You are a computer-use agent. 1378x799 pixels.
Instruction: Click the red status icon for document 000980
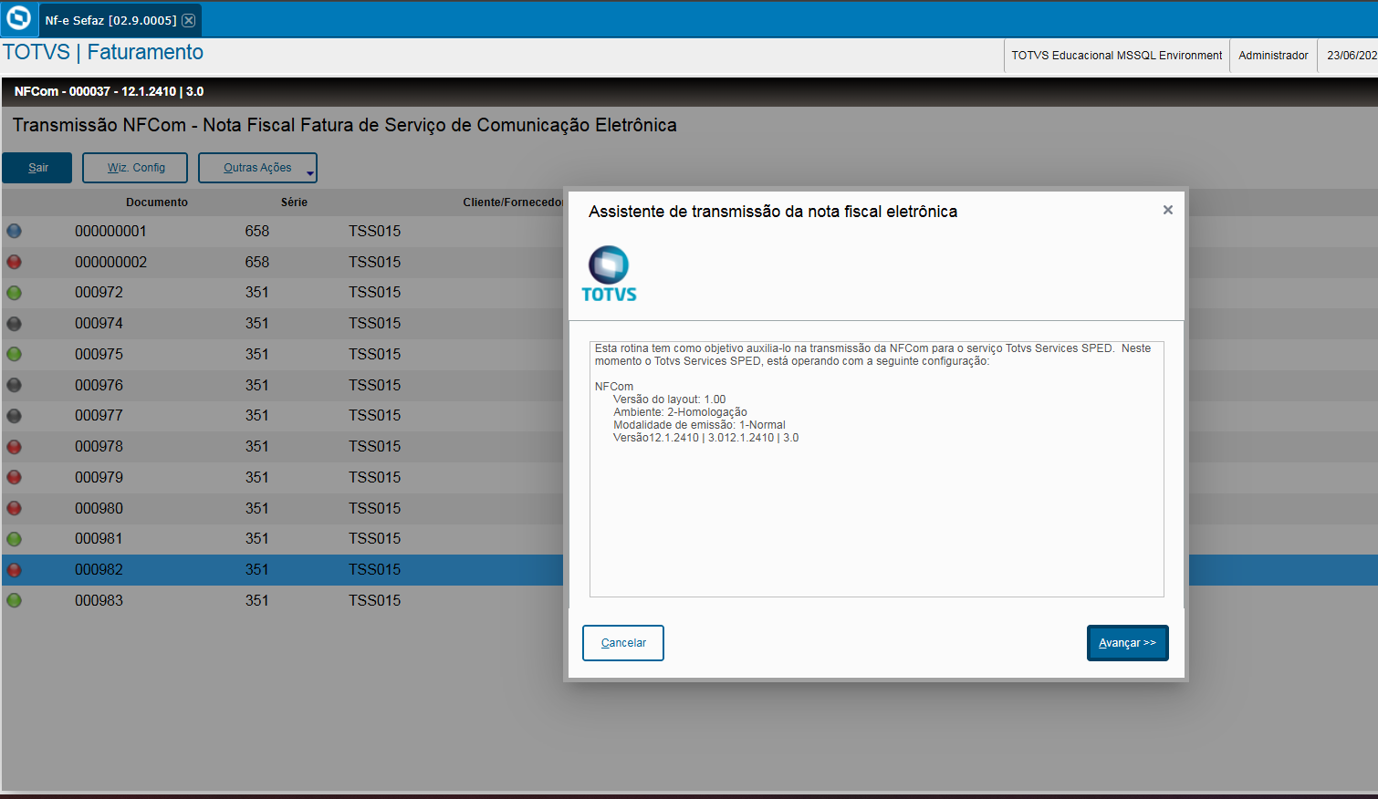[15, 509]
